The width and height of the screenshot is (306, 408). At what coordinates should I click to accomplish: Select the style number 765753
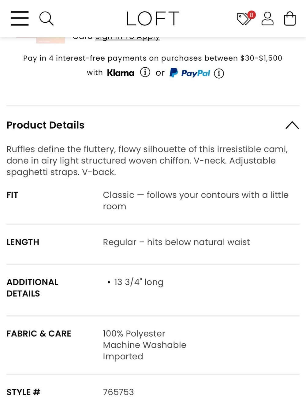click(118, 392)
